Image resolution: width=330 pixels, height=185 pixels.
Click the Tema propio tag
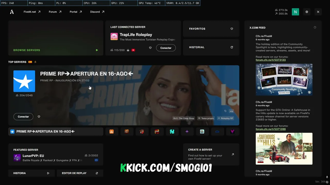point(206,118)
